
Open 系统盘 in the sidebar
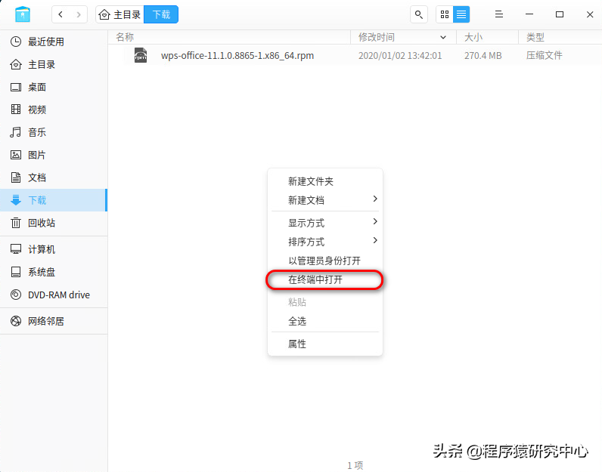(54, 272)
